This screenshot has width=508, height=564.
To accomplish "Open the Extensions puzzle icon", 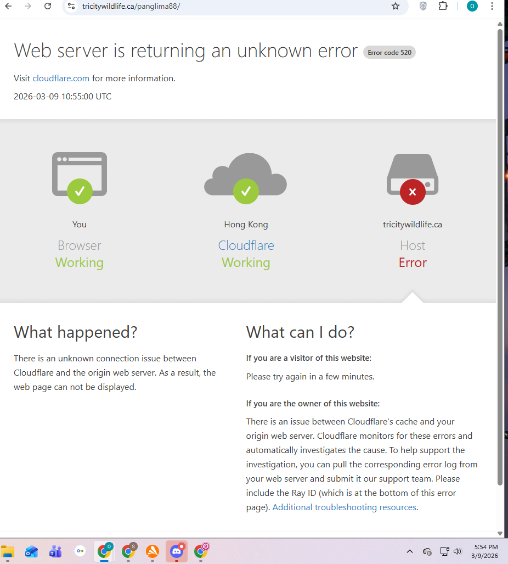I will 443,6.
